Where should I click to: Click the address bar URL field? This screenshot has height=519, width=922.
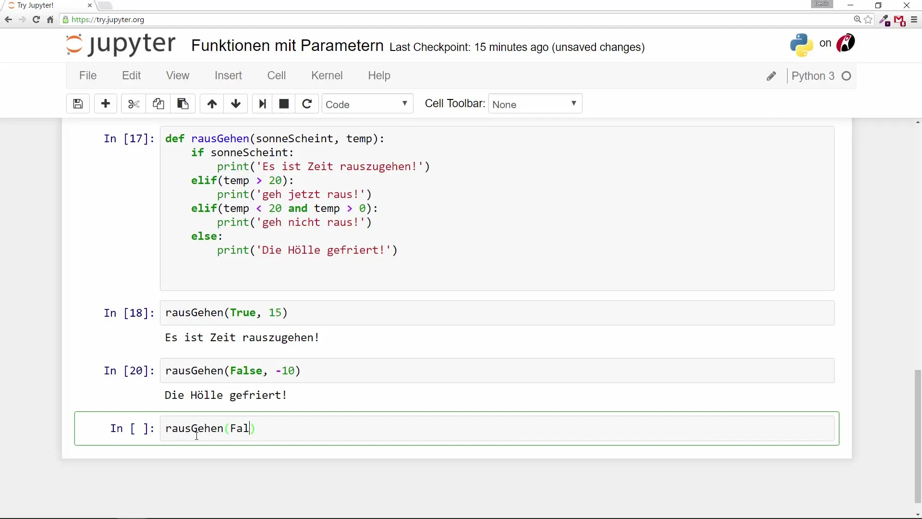pyautogui.click(x=456, y=20)
